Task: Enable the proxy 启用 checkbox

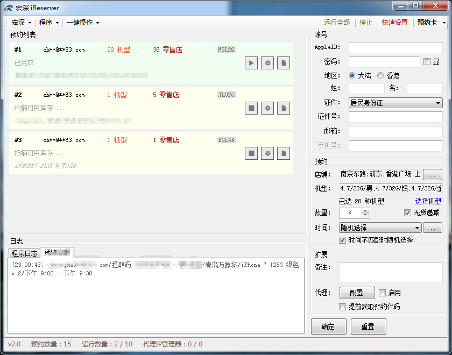Action: point(382,293)
